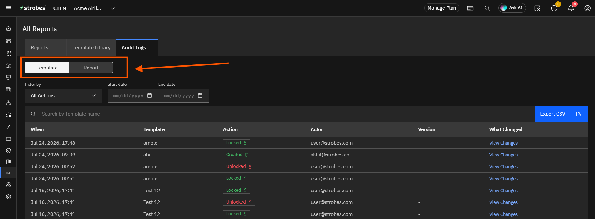The image size is (595, 219).
Task: Open the notifications bell
Action: pyautogui.click(x=571, y=8)
